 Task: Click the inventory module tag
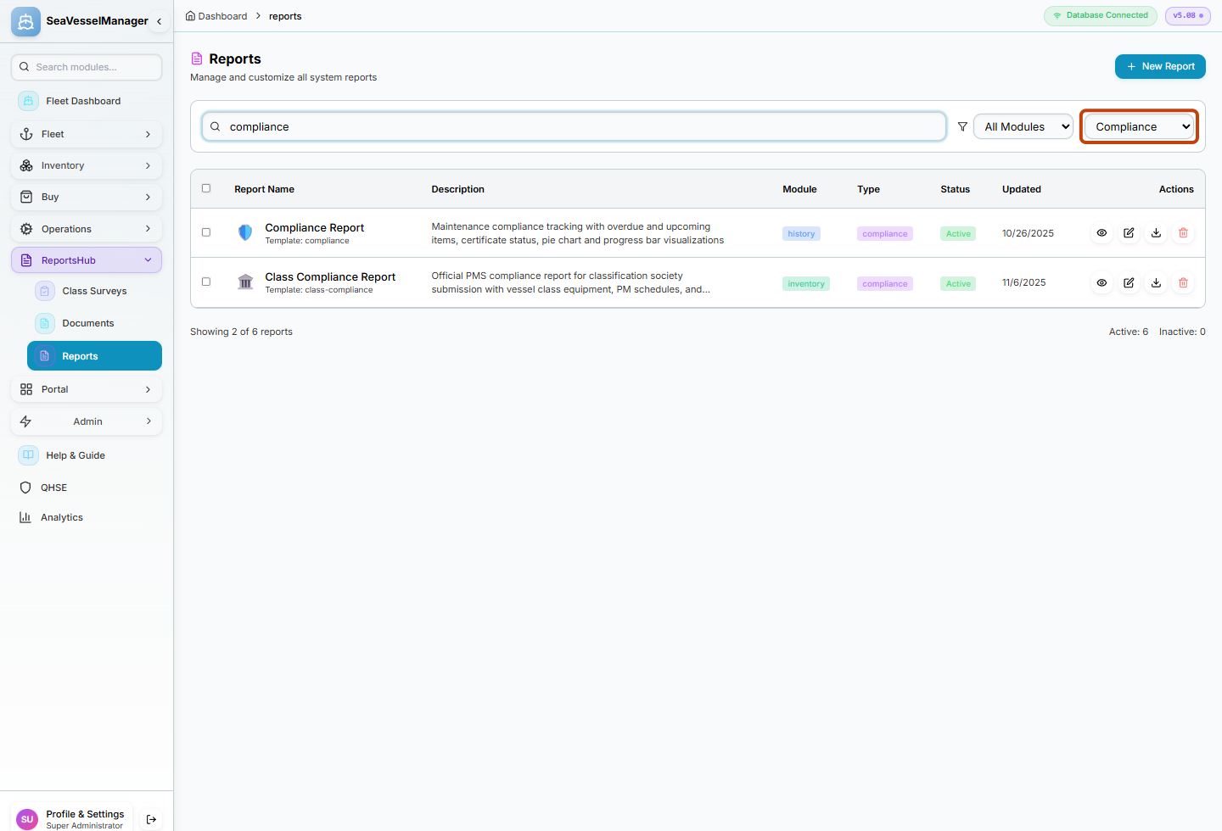point(805,284)
